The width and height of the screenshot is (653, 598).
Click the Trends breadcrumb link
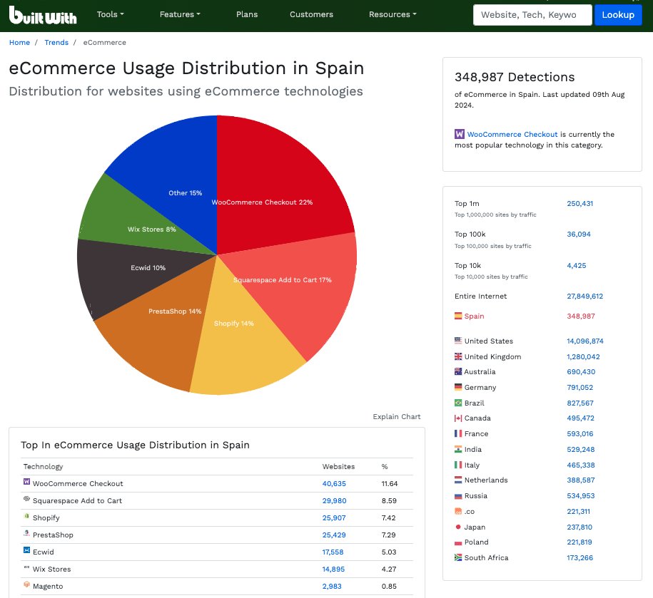tap(56, 43)
